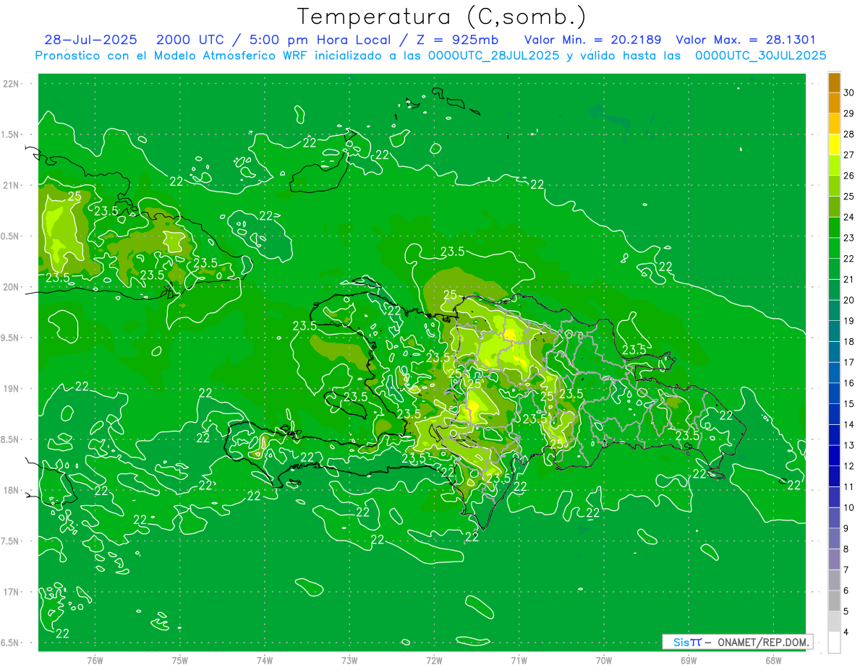Pick the teal swatch between 18 and 19

(x=834, y=331)
